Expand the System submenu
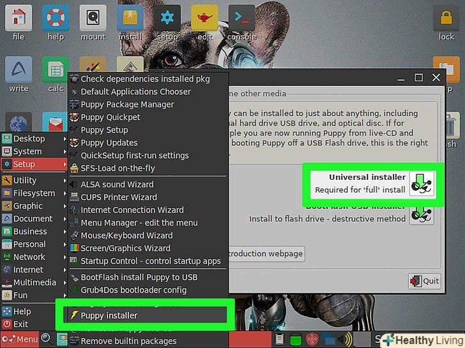The width and height of the screenshot is (465, 348). click(34, 151)
